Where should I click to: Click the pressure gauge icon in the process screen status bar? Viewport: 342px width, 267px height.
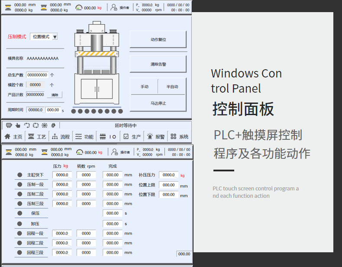pyautogui.click(x=80, y=152)
